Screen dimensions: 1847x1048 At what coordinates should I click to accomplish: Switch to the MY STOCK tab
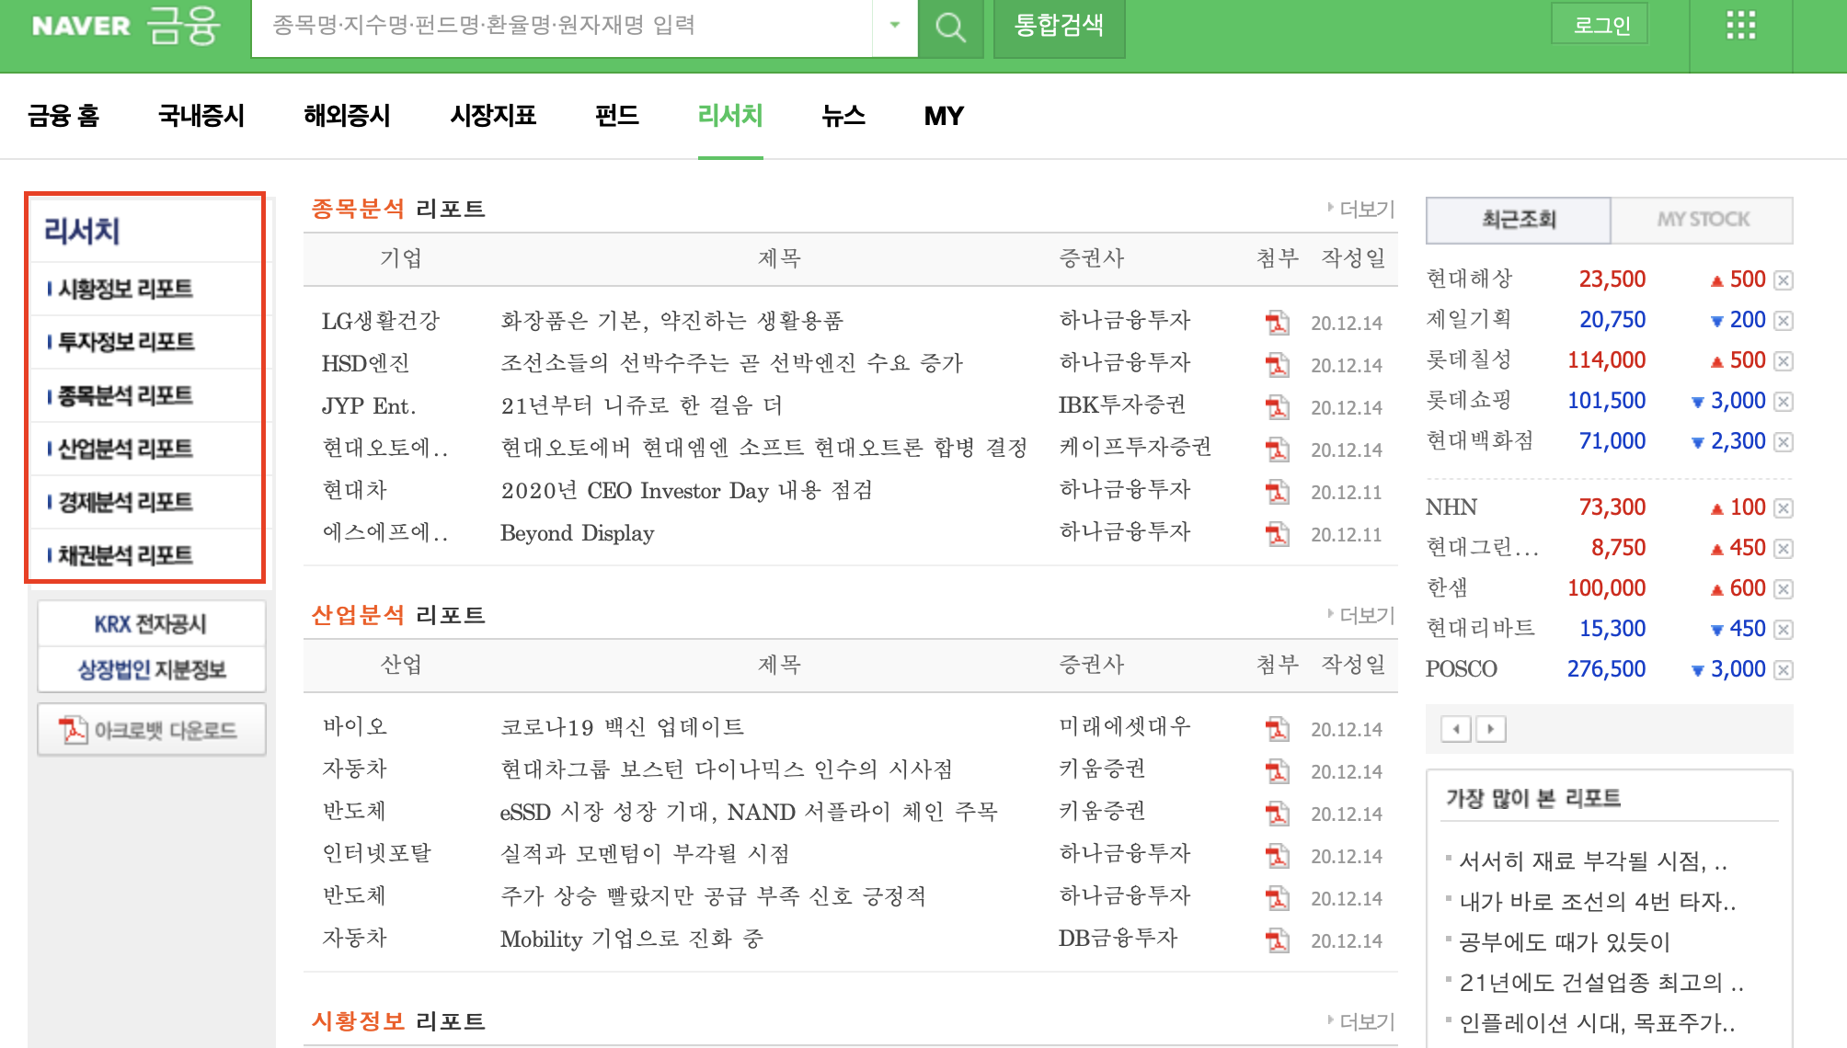tap(1703, 220)
